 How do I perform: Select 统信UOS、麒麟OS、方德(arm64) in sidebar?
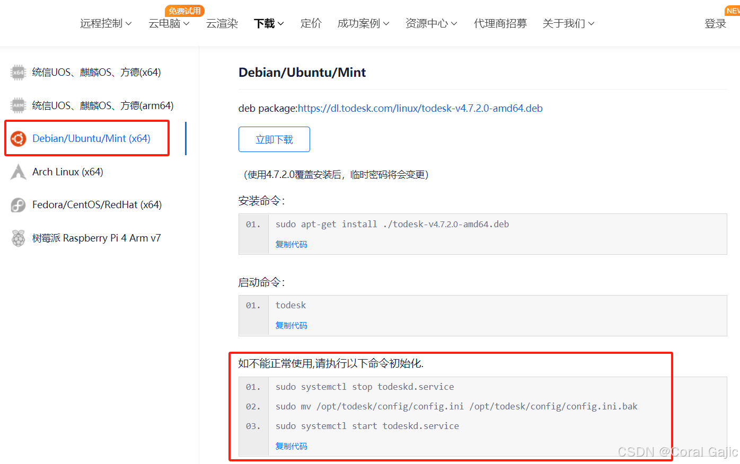coord(103,105)
